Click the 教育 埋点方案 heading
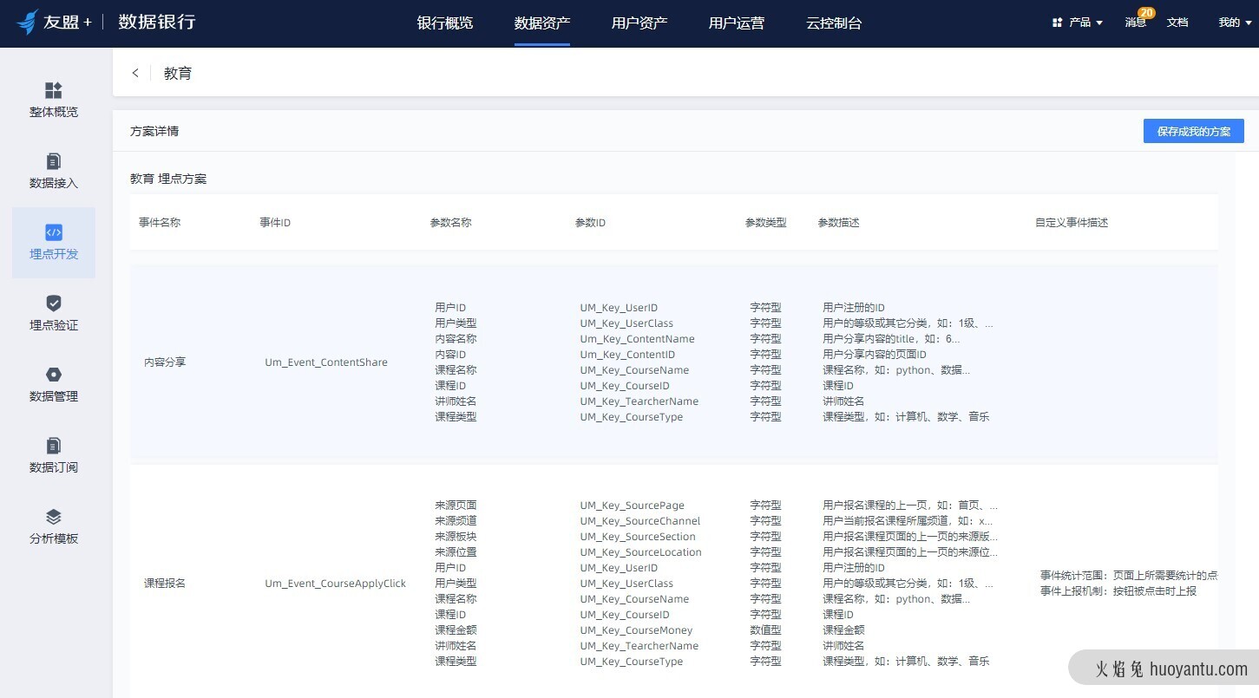 click(168, 179)
